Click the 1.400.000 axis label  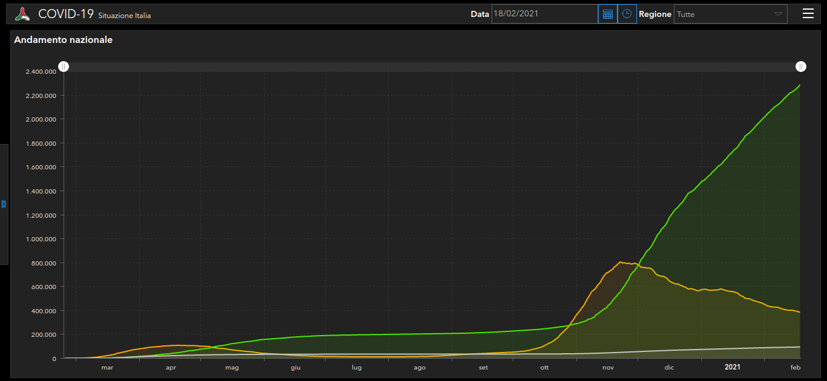tap(41, 191)
